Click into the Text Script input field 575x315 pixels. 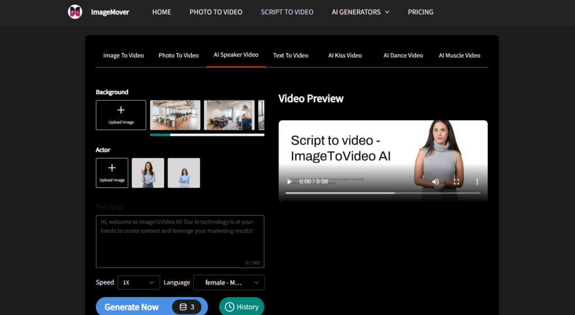click(180, 241)
